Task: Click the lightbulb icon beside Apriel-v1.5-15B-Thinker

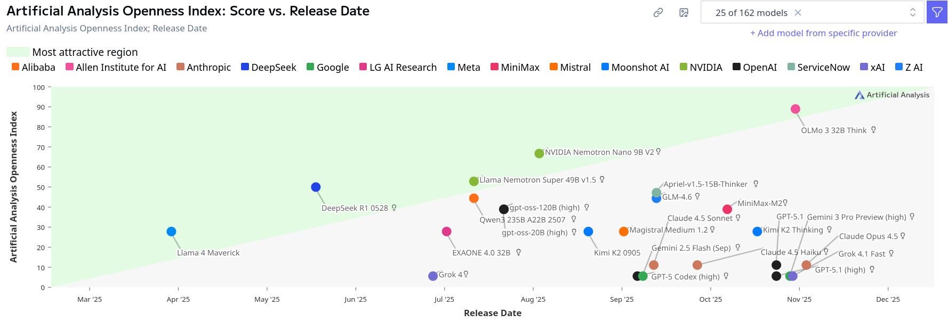Action: (x=756, y=184)
